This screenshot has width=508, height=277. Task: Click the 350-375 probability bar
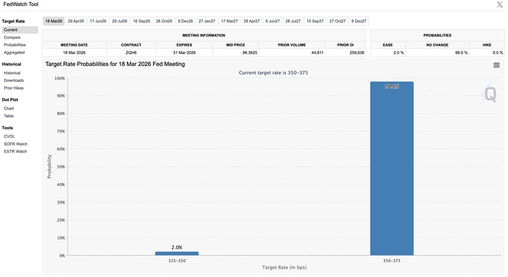[x=392, y=168]
